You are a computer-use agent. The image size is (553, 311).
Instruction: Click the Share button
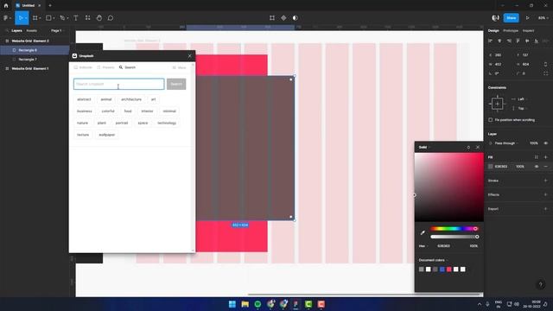click(x=511, y=17)
